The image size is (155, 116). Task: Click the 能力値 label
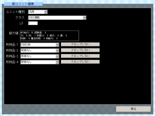(x=14, y=33)
